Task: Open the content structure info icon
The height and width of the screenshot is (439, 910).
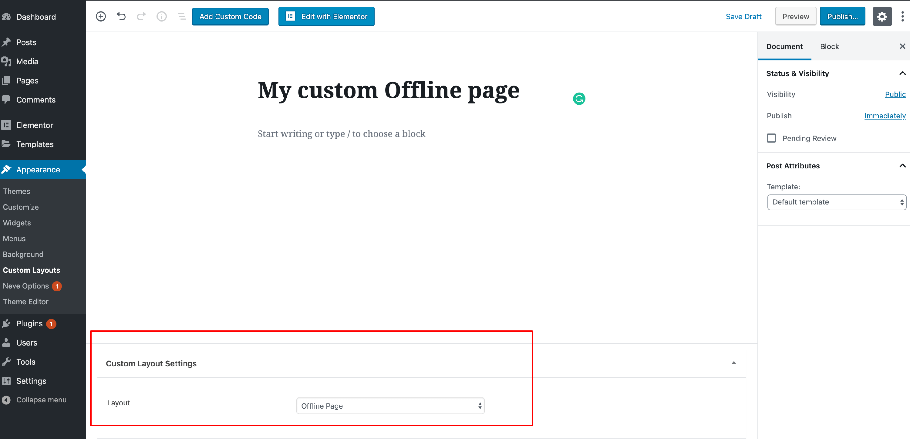Action: (161, 16)
